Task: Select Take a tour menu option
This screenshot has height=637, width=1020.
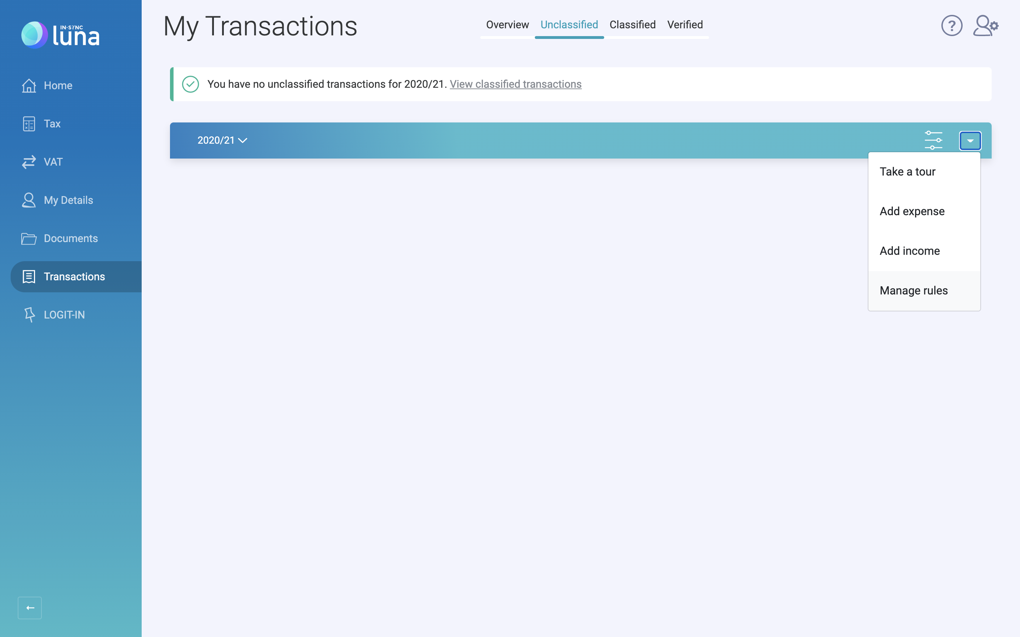Action: coord(907,172)
